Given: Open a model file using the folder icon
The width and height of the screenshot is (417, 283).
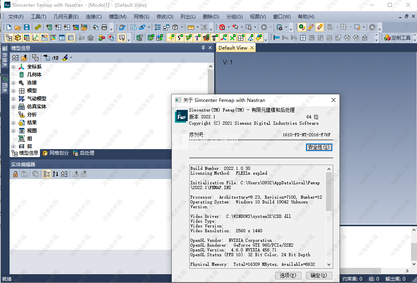Looking at the screenshot, I should (18, 27).
